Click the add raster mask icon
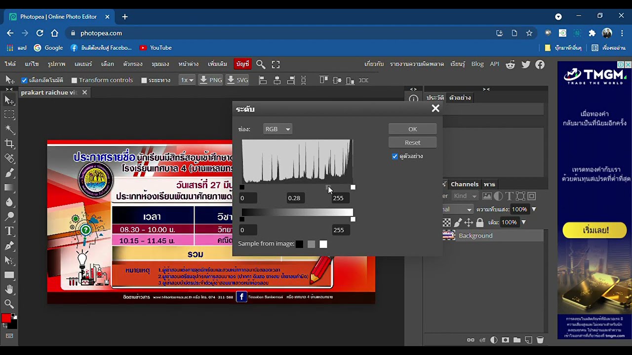Viewport: 632px width, 355px height. coord(505,340)
